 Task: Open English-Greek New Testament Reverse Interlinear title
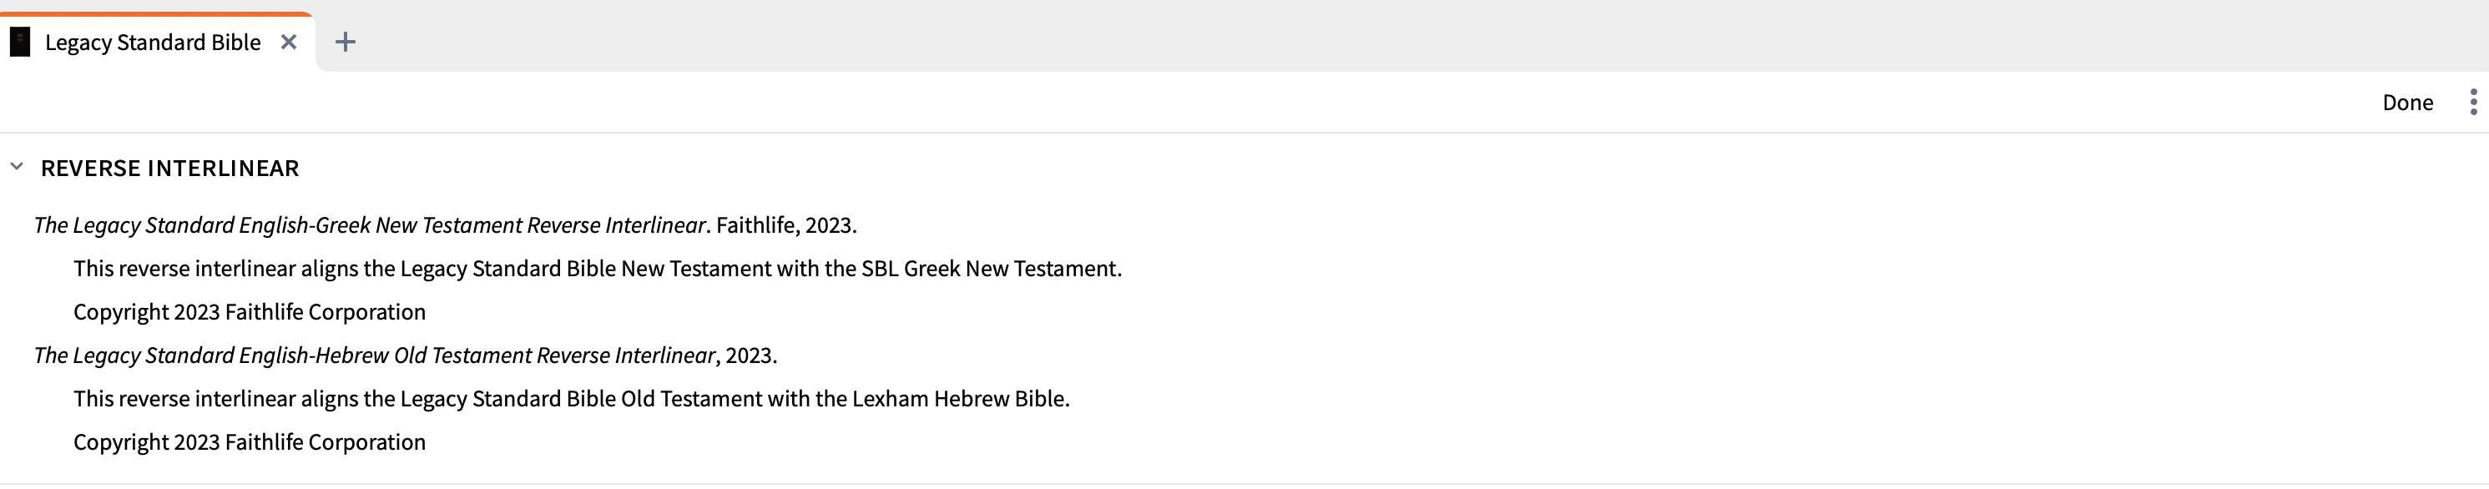[x=370, y=225]
